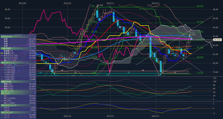Collapse the ボリンジャーバンド legend header
The image size is (223, 119).
click(18, 63)
